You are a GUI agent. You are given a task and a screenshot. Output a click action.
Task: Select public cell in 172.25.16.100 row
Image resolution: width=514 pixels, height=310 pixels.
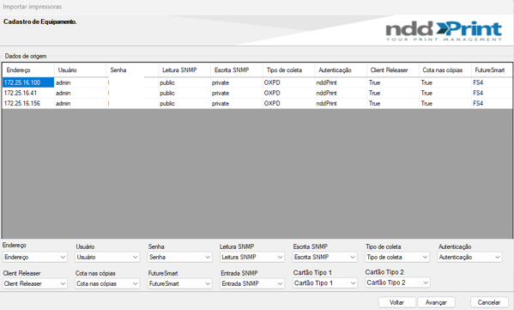(184, 82)
